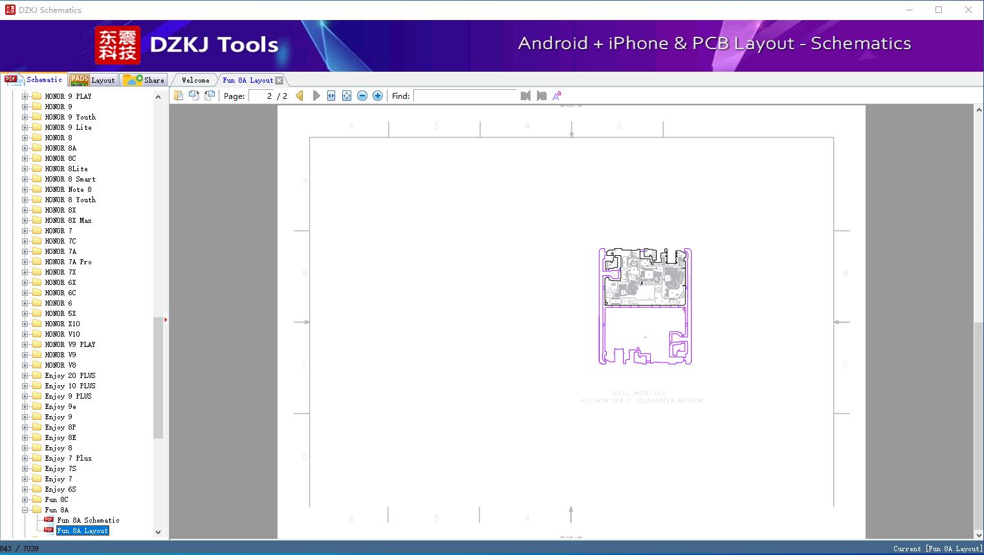Click the DZKJ red logo in banner
Image resolution: width=984 pixels, height=555 pixels.
(x=118, y=45)
